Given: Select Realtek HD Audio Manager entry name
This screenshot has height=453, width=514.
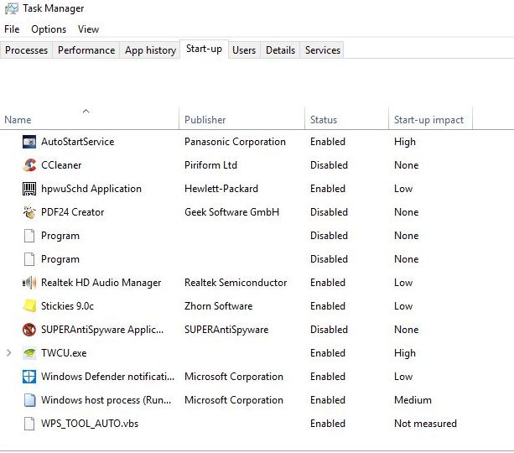Looking at the screenshot, I should click(101, 283).
